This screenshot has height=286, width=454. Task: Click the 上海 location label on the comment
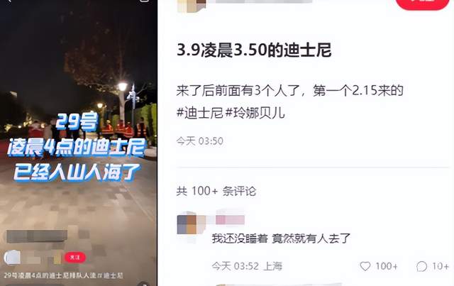tap(272, 266)
